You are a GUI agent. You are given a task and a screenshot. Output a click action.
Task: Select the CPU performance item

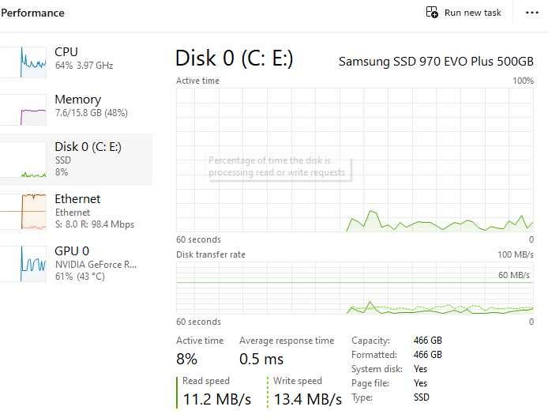(x=79, y=58)
